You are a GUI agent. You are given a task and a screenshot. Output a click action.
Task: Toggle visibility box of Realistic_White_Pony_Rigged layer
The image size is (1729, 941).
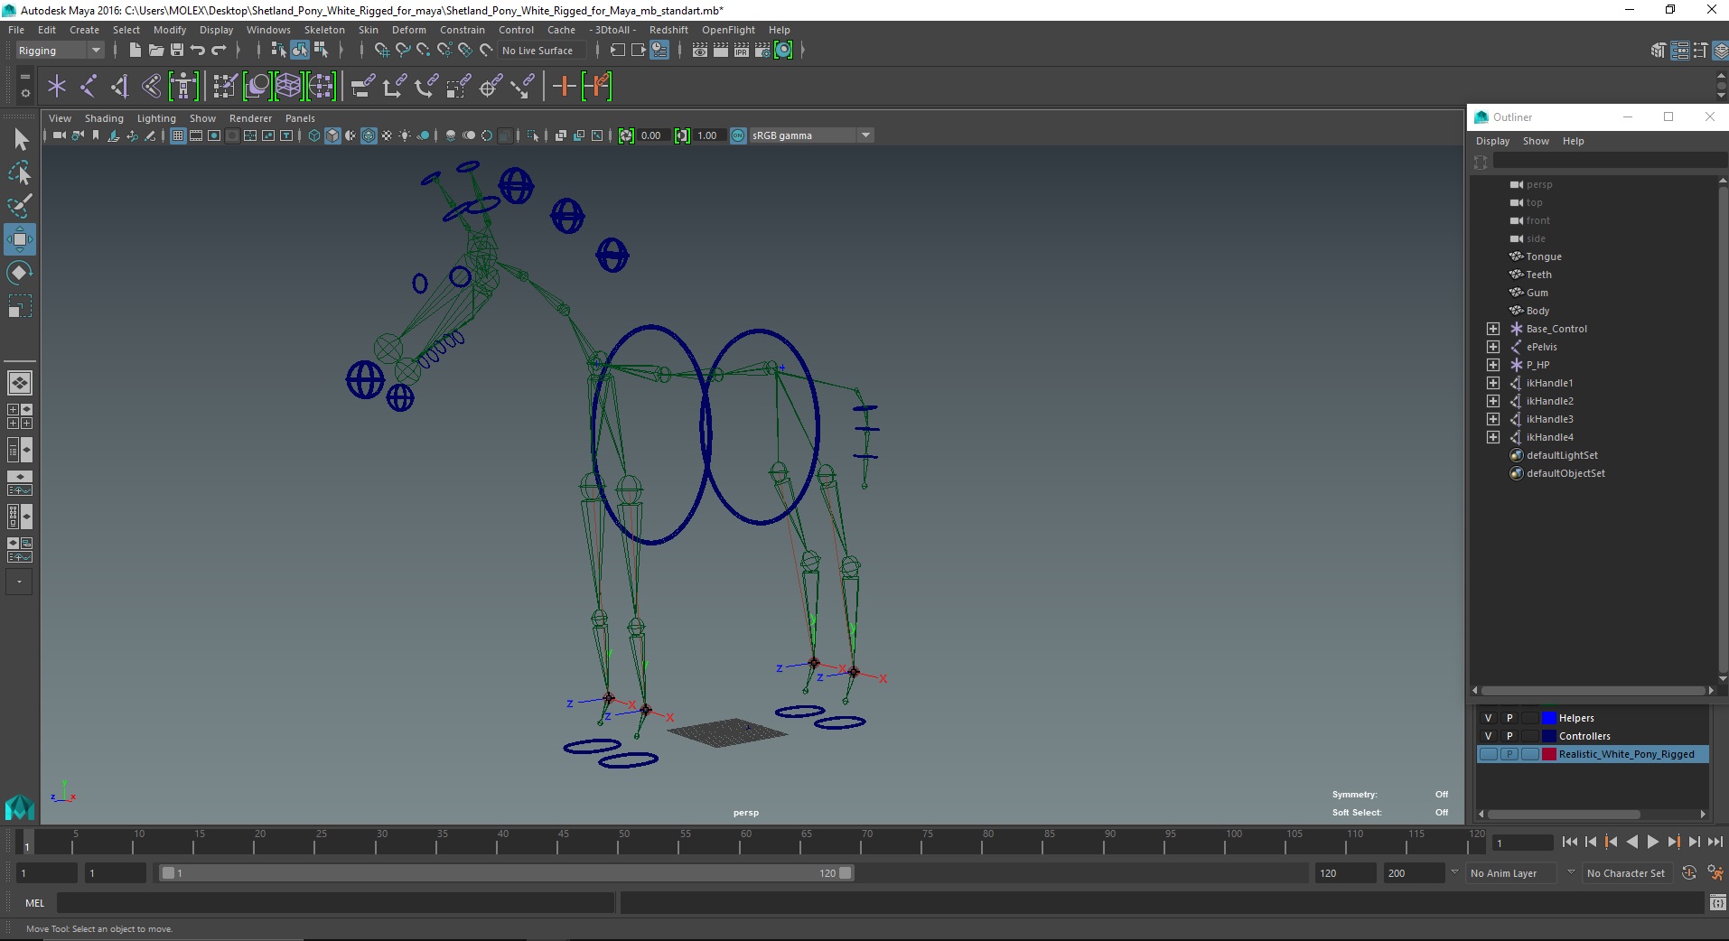tap(1489, 754)
